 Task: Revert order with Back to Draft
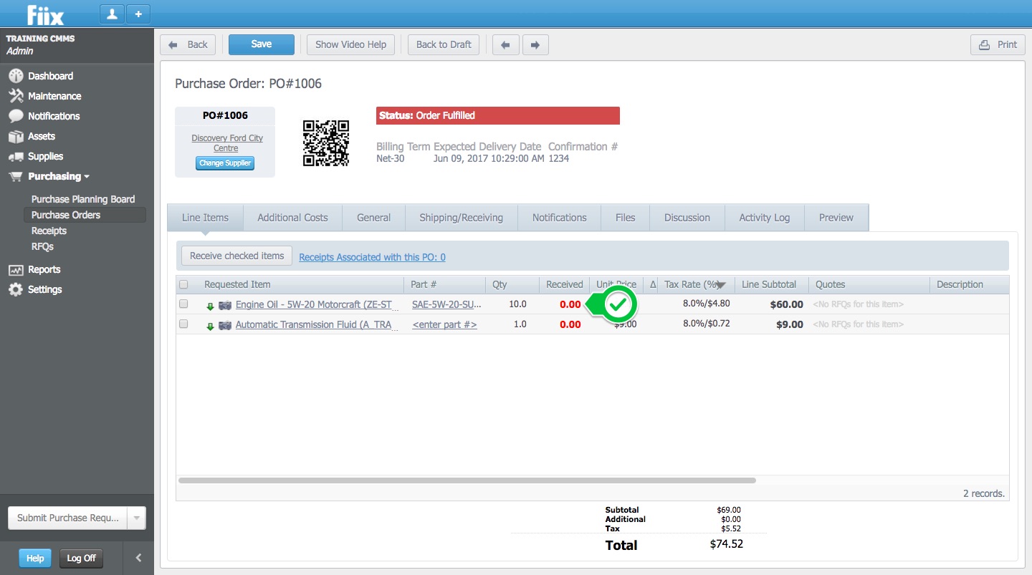pos(444,44)
